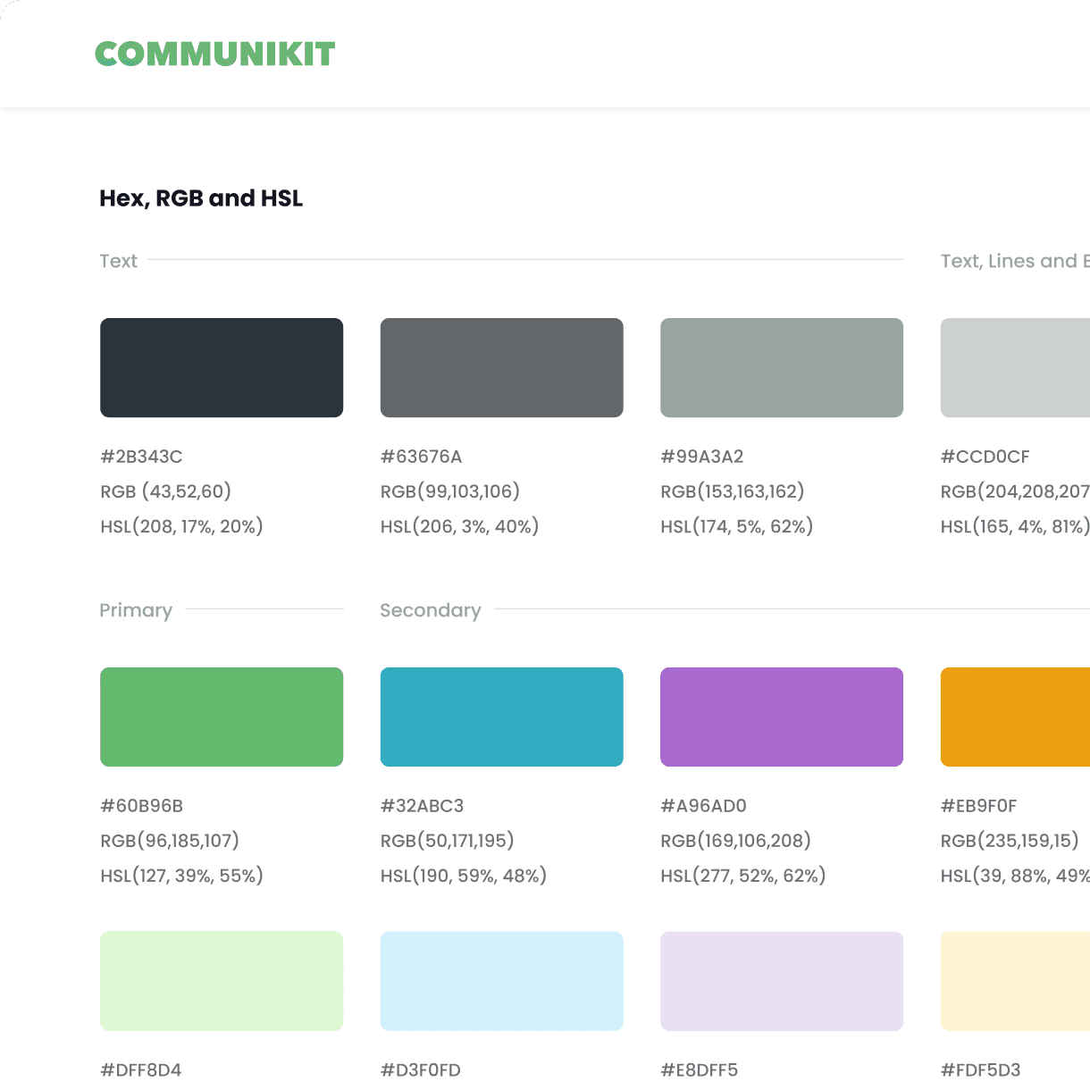
Task: Click the RGB(96,185,107) value
Action: pyautogui.click(x=170, y=841)
